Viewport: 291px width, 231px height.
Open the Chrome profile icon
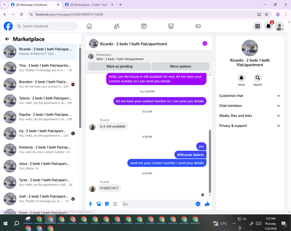coord(278,15)
